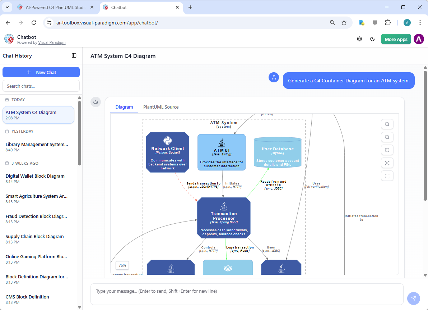The height and width of the screenshot is (310, 428).
Task: Enter fullscreen diagram mode
Action: pyautogui.click(x=387, y=176)
